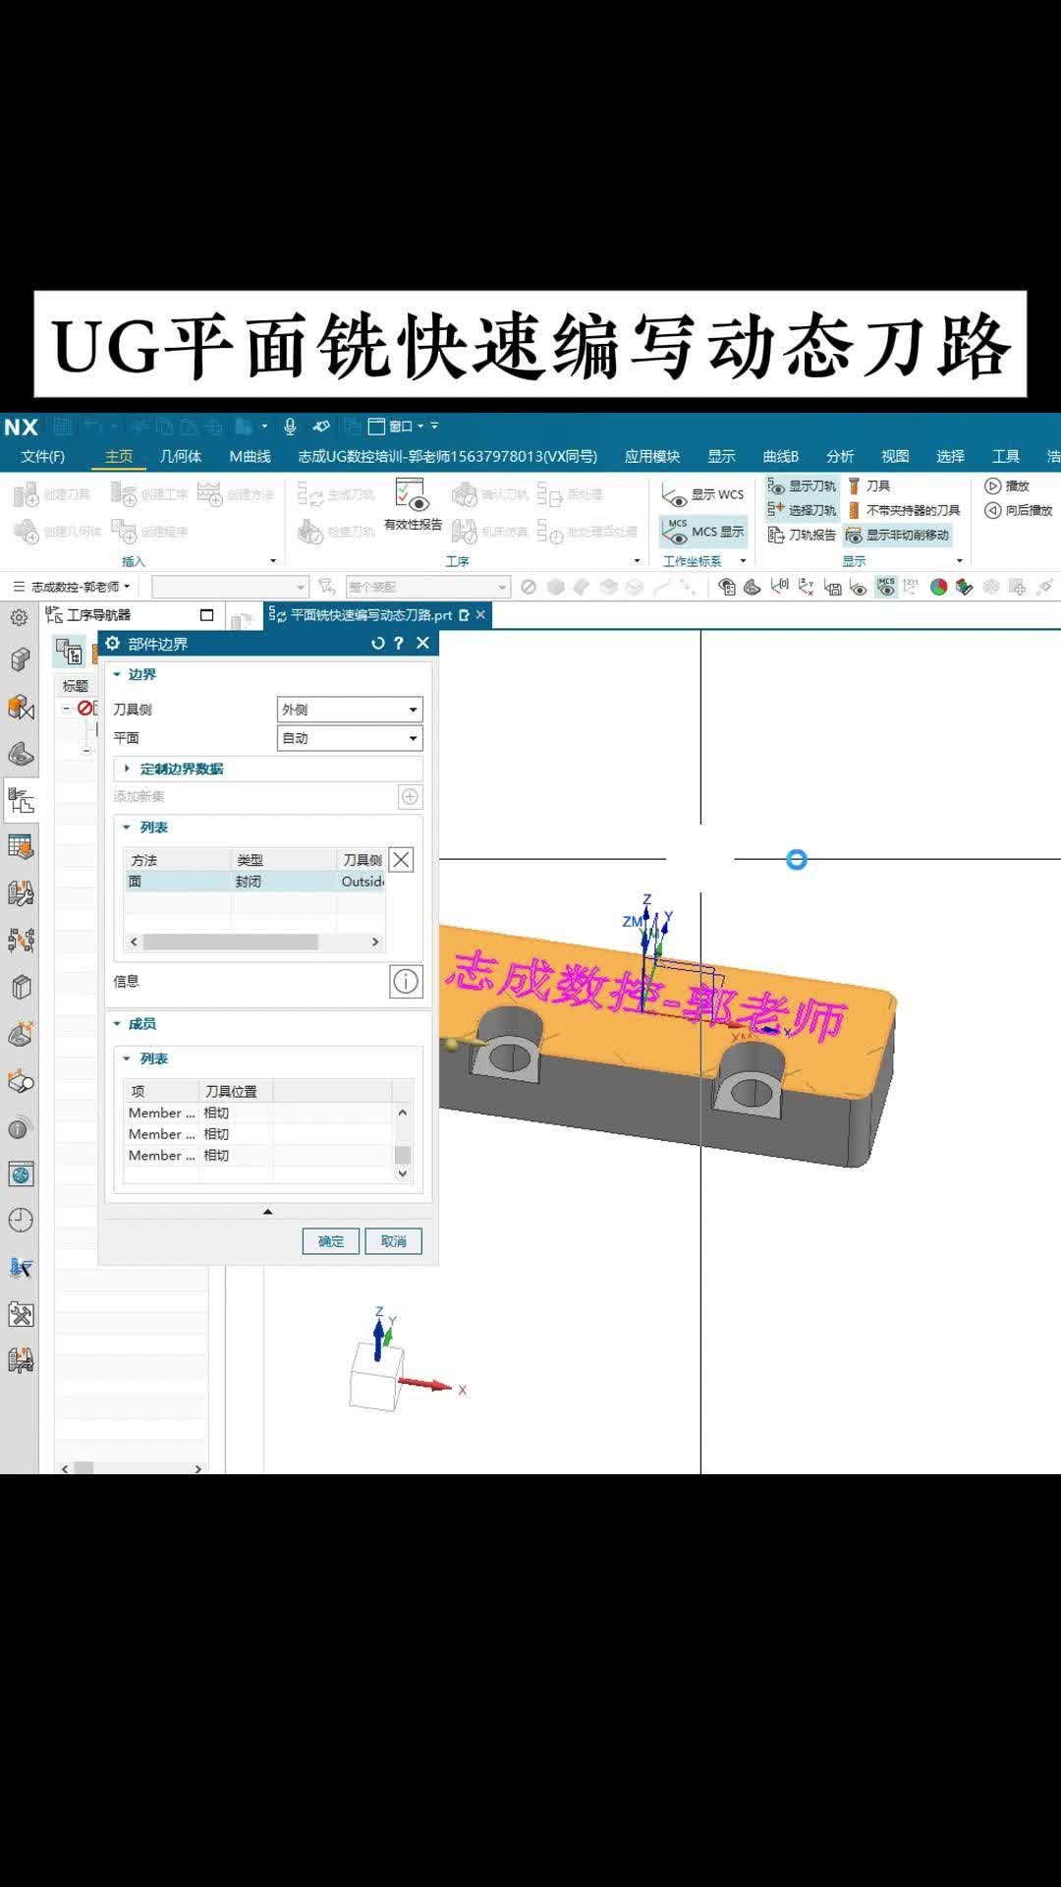The width and height of the screenshot is (1061, 1887).
Task: Open the 刀具侧 dropdown showing 外侧
Action: [350, 709]
